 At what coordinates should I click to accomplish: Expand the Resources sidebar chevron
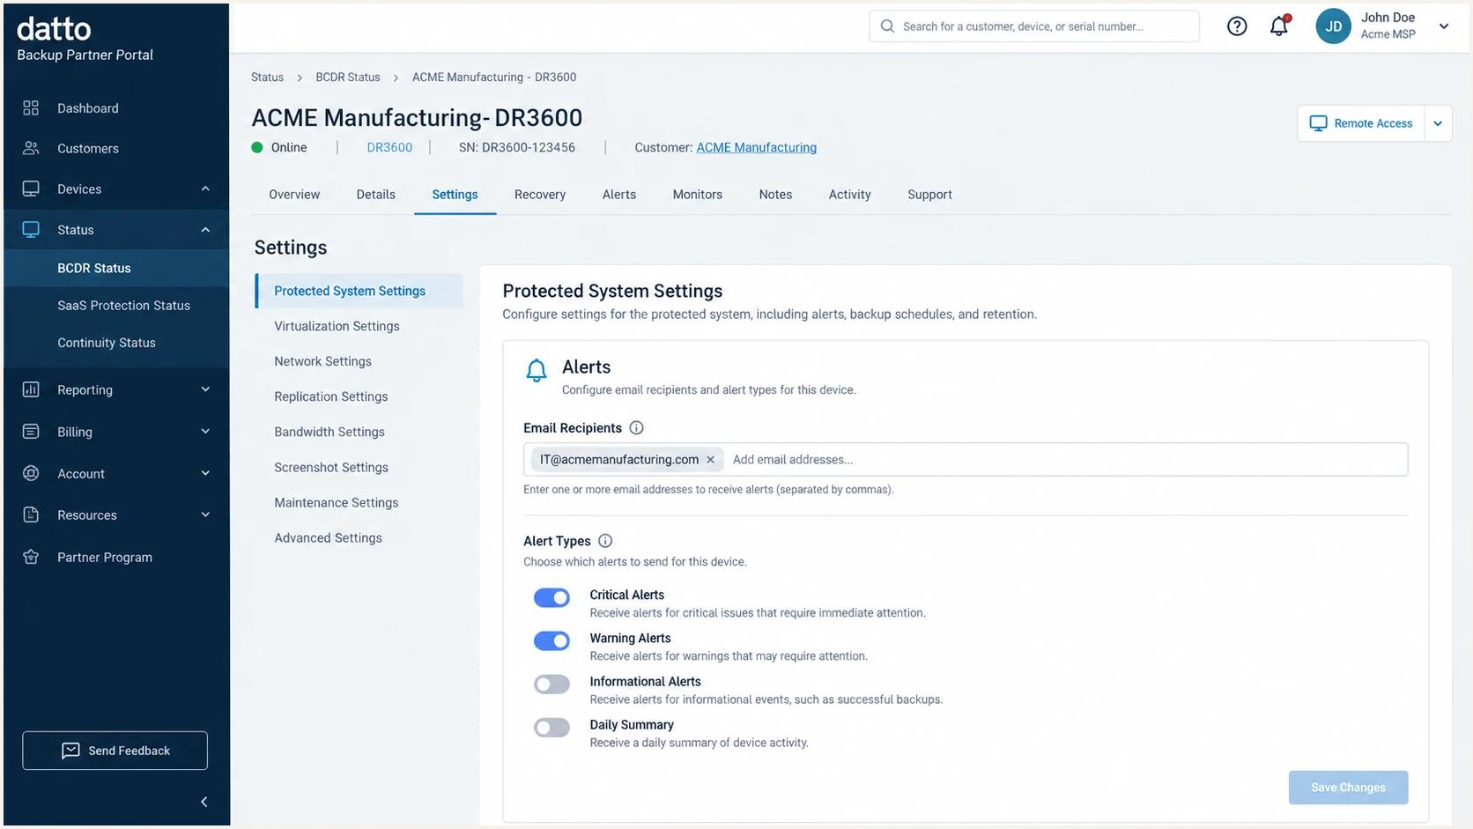[x=205, y=514]
